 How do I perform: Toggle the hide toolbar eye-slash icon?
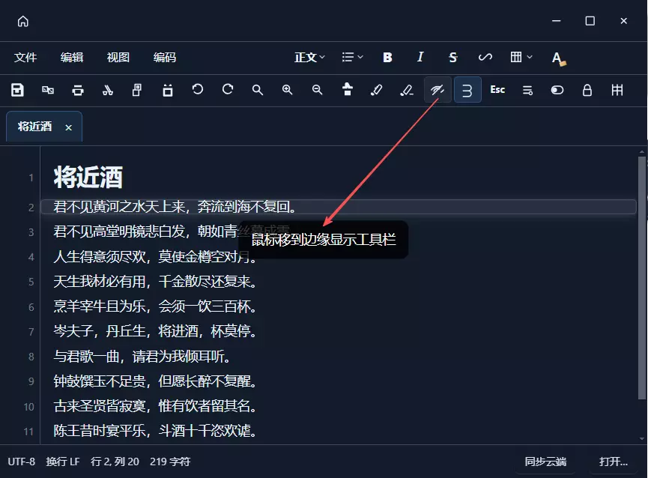[x=437, y=90]
